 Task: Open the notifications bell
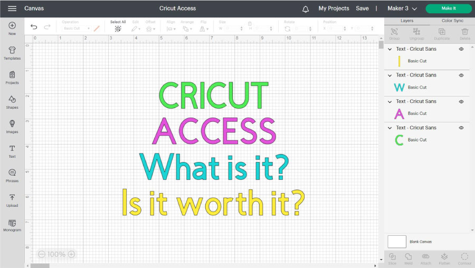point(306,9)
